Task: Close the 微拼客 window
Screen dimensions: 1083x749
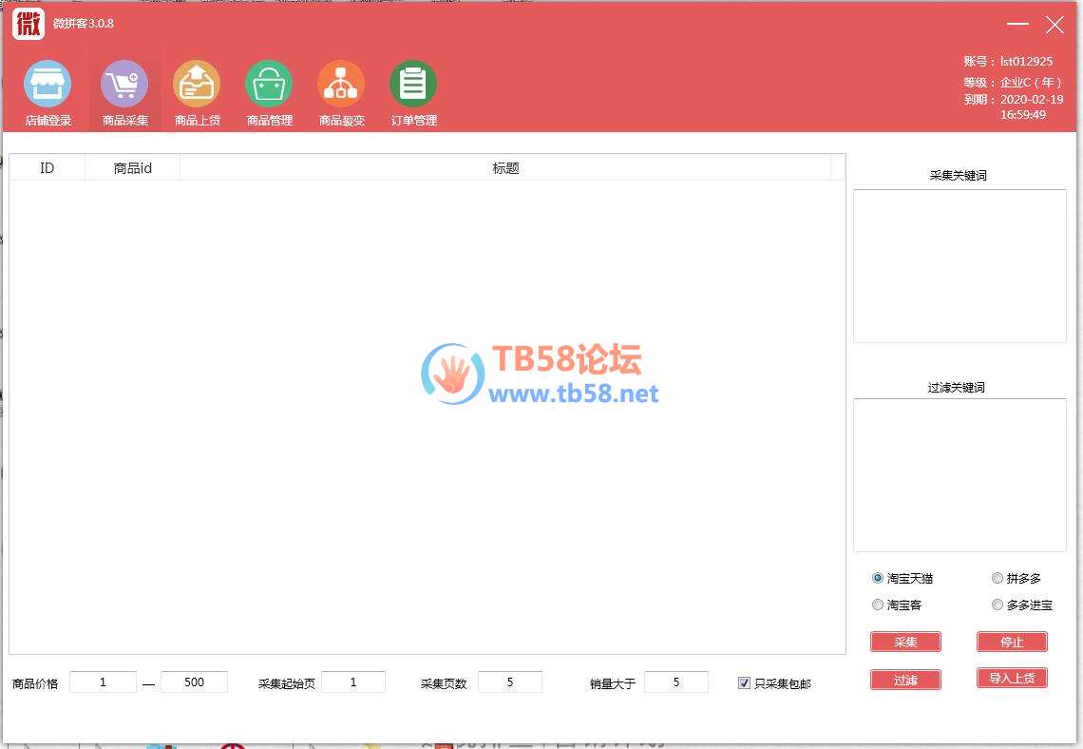Action: pyautogui.click(x=1054, y=25)
